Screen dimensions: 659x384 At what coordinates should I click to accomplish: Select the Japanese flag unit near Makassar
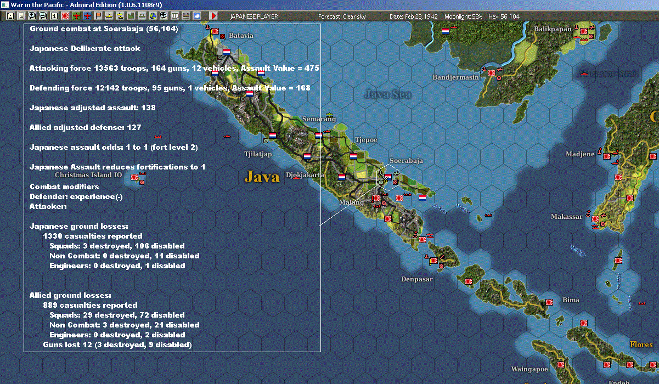pos(596,219)
